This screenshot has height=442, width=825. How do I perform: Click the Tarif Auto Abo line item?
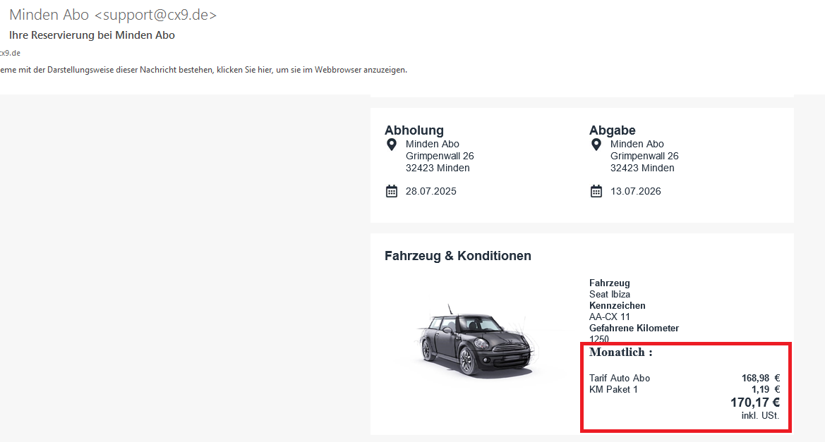tap(620, 379)
